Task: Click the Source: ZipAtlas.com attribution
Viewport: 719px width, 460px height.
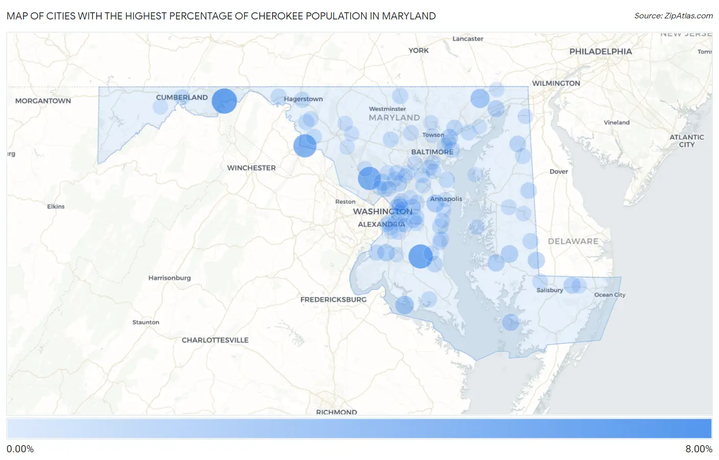Action: (673, 16)
